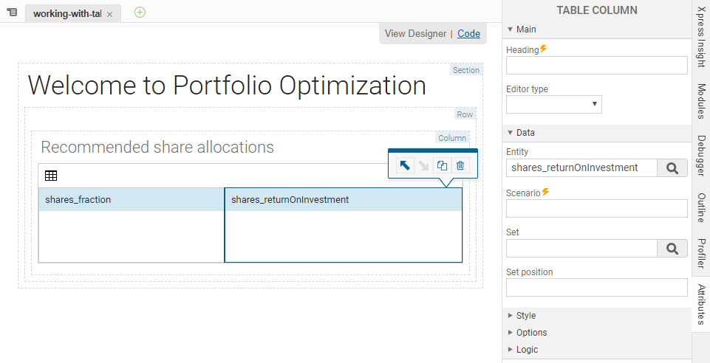Open the file list menu icon
The height and width of the screenshot is (363, 710).
[x=12, y=13]
